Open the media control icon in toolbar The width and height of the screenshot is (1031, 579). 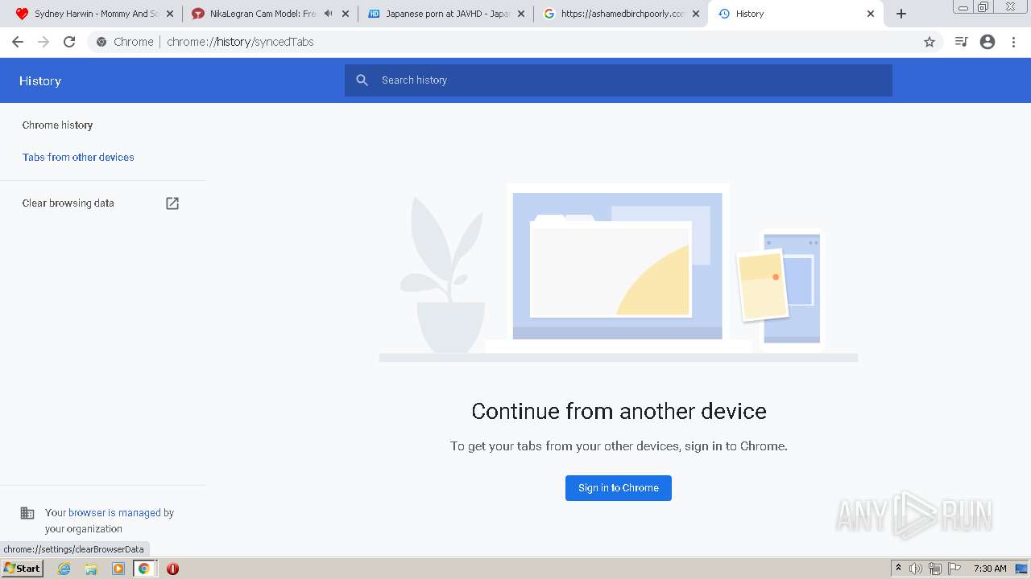pyautogui.click(x=961, y=42)
